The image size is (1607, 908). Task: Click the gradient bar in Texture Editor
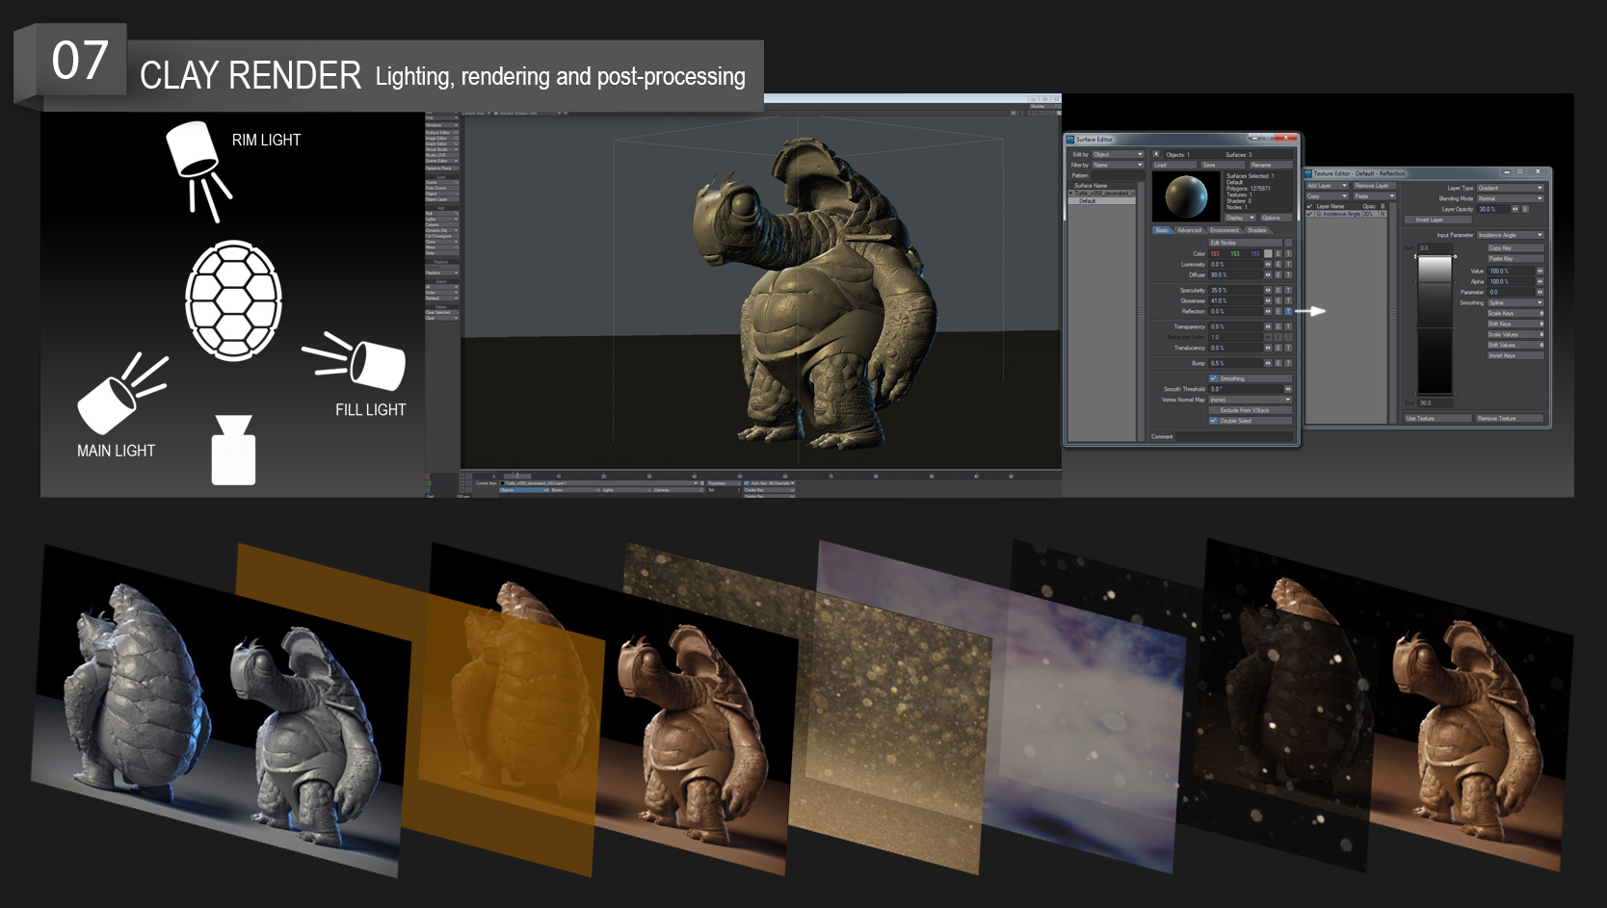tap(1435, 324)
